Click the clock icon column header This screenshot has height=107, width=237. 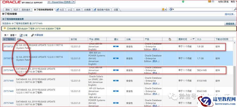pyautogui.click(x=170, y=39)
